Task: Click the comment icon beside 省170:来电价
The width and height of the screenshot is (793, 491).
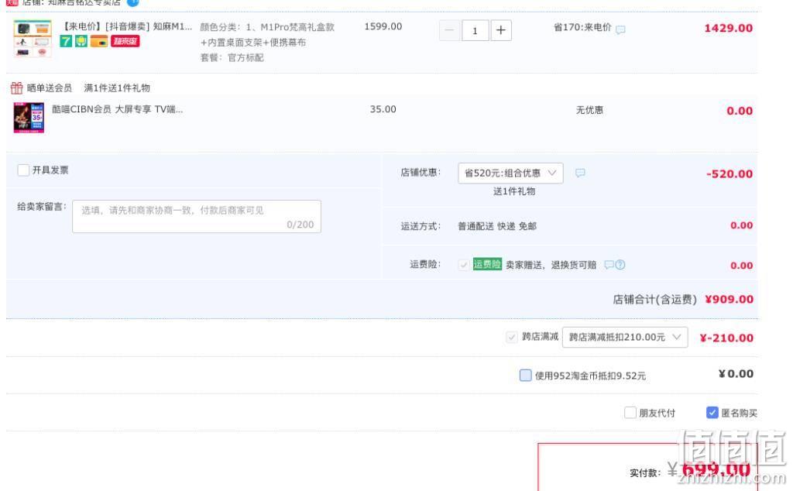Action: click(620, 30)
